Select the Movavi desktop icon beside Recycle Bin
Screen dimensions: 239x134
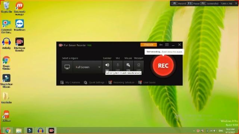click(19, 8)
